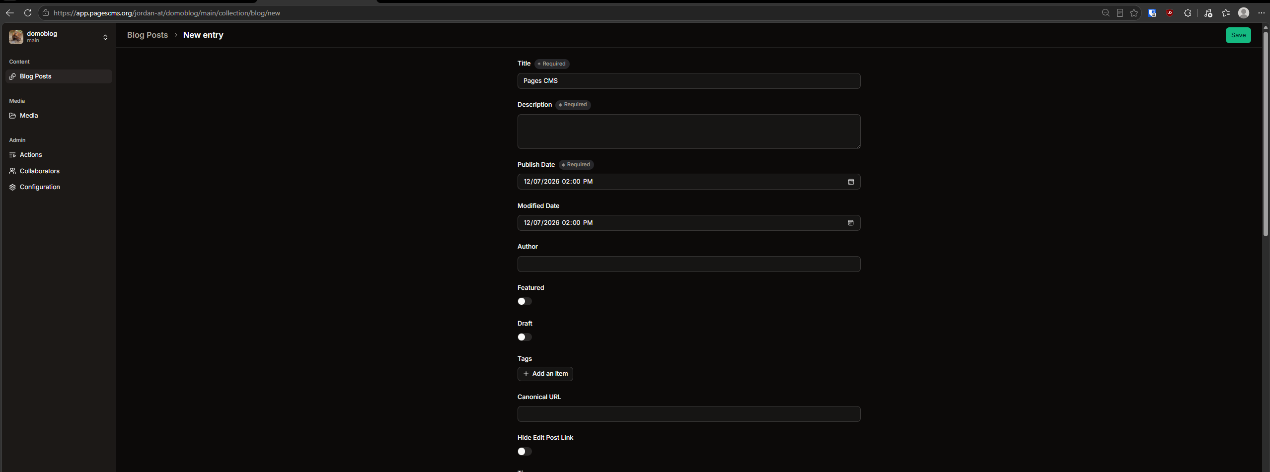Click Add an item under Tags
1270x472 pixels.
point(545,374)
